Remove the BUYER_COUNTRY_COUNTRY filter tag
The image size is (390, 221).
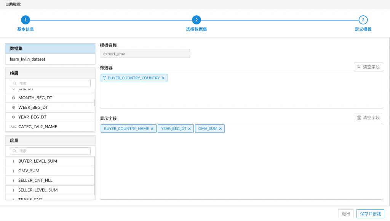click(x=163, y=78)
